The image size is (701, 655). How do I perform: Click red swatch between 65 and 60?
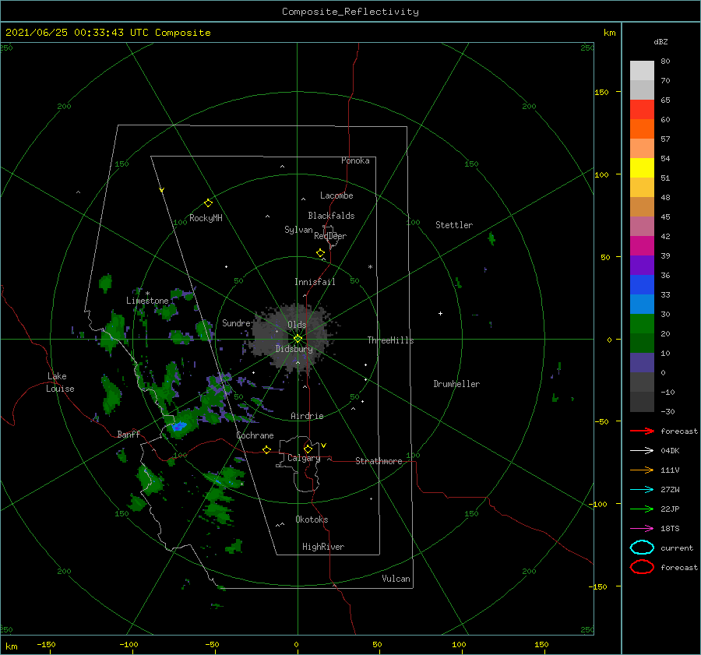pos(642,110)
